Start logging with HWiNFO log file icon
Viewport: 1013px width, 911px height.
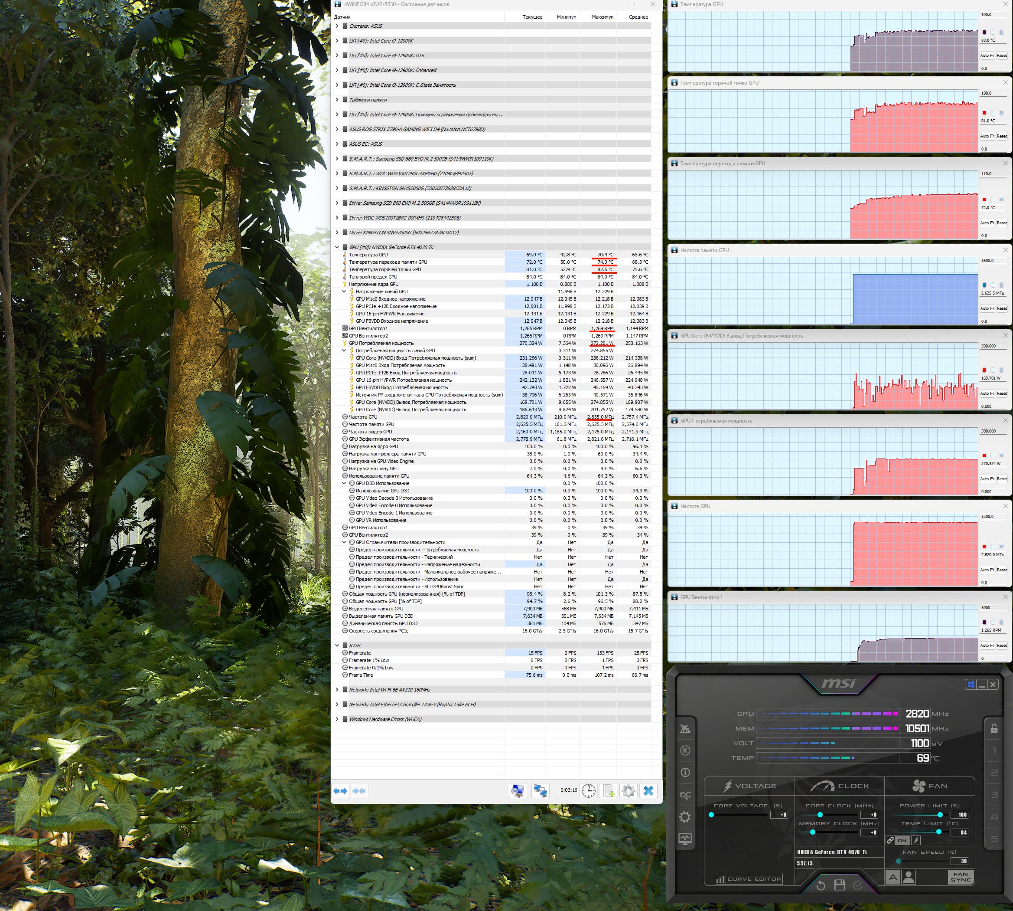click(x=609, y=790)
